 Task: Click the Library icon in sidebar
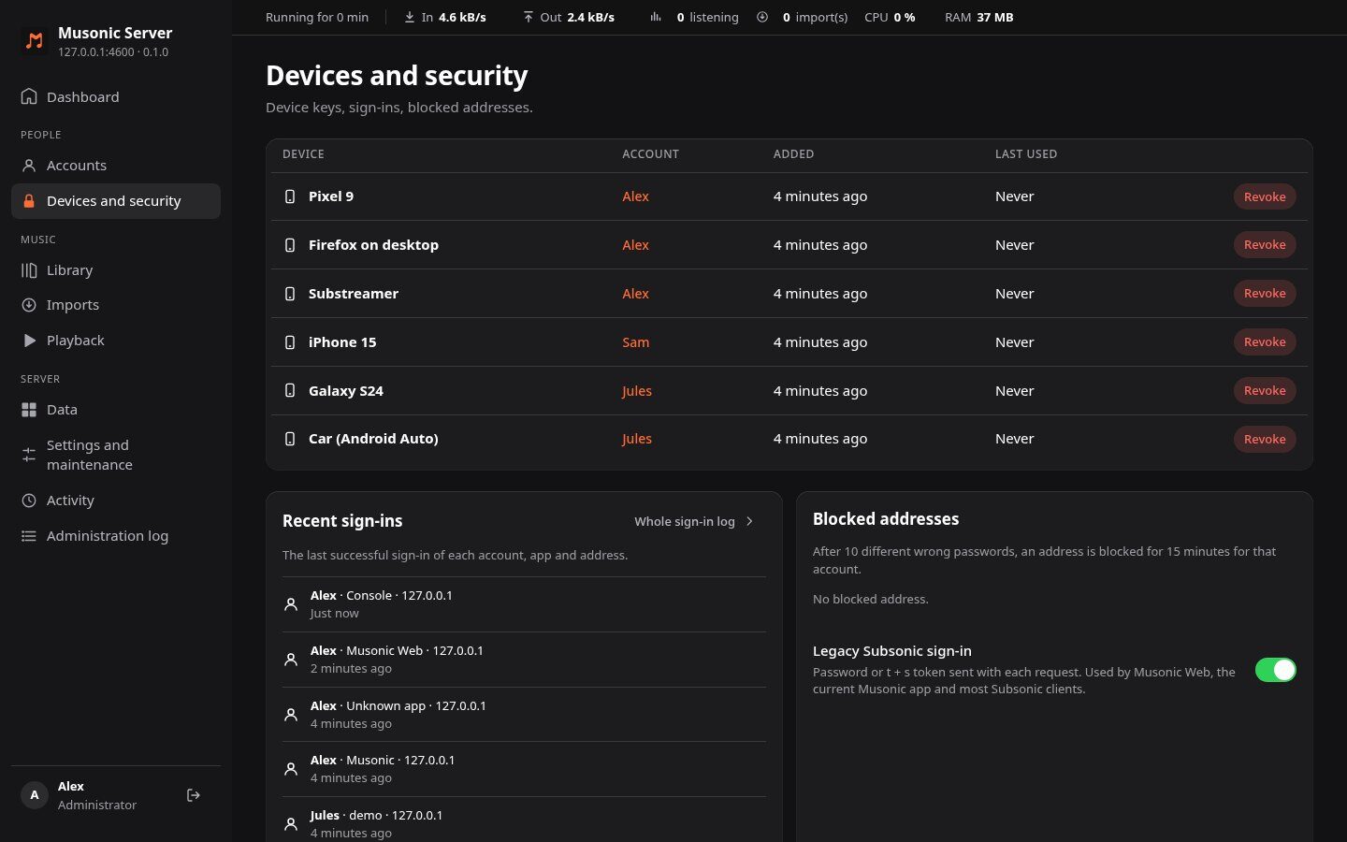point(29,270)
